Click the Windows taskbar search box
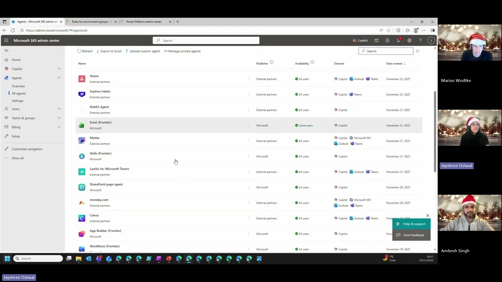502x282 pixels. pos(38,258)
